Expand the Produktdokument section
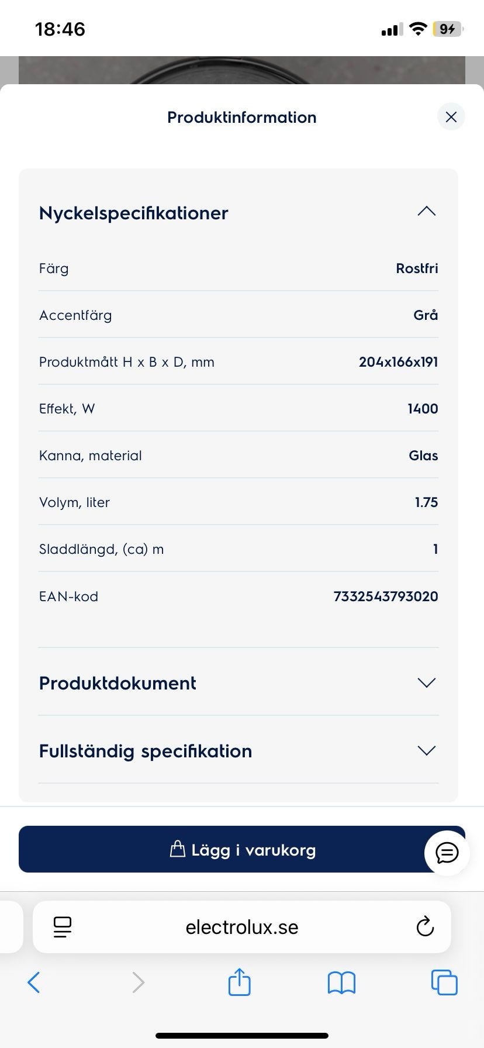This screenshot has width=484, height=1048. click(426, 682)
